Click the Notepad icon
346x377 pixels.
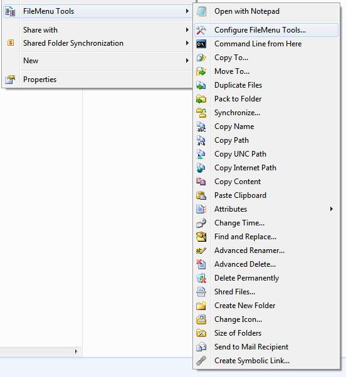[x=201, y=11]
